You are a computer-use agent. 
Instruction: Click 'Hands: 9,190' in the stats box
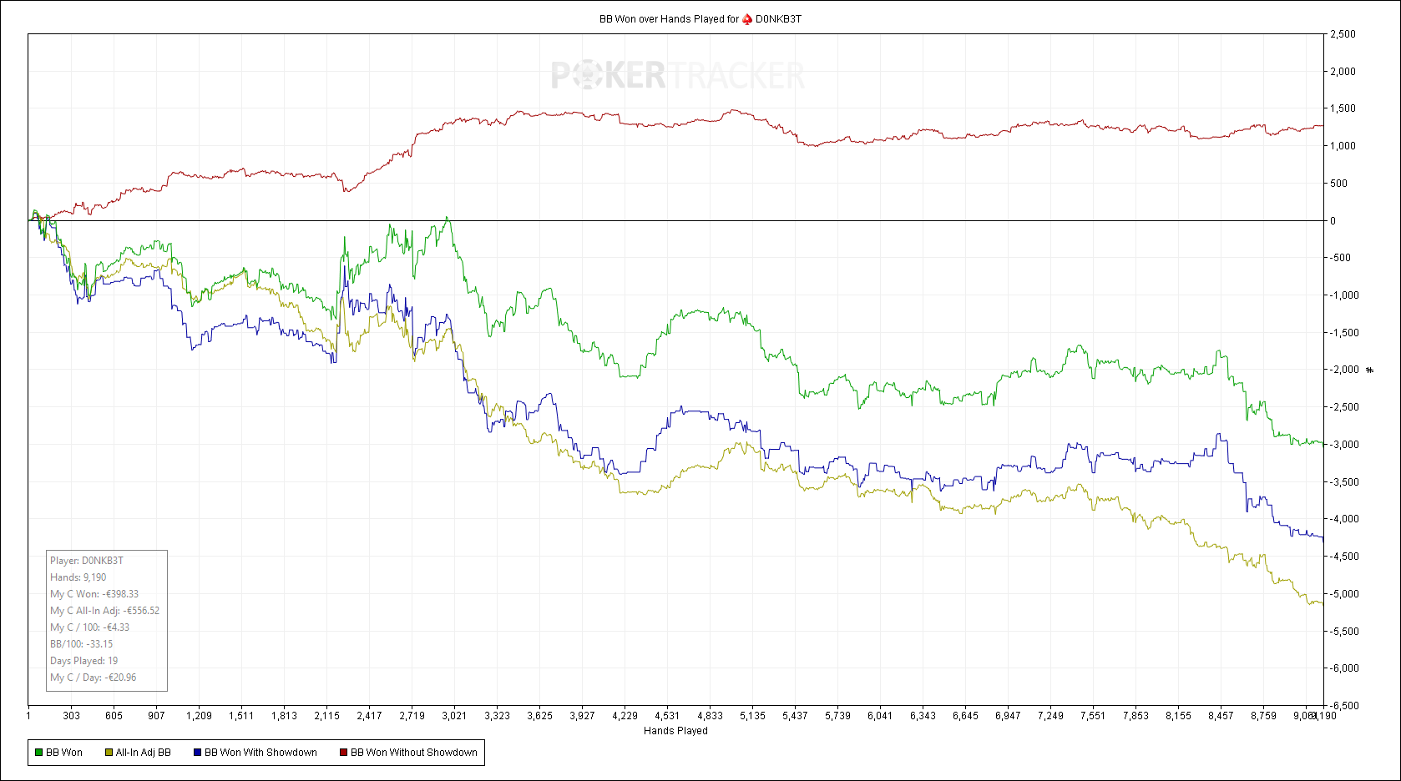pyautogui.click(x=78, y=577)
